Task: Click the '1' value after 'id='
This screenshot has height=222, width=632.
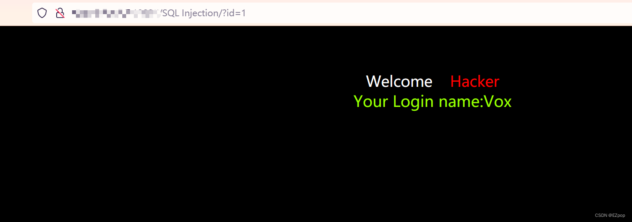Action: pos(244,13)
